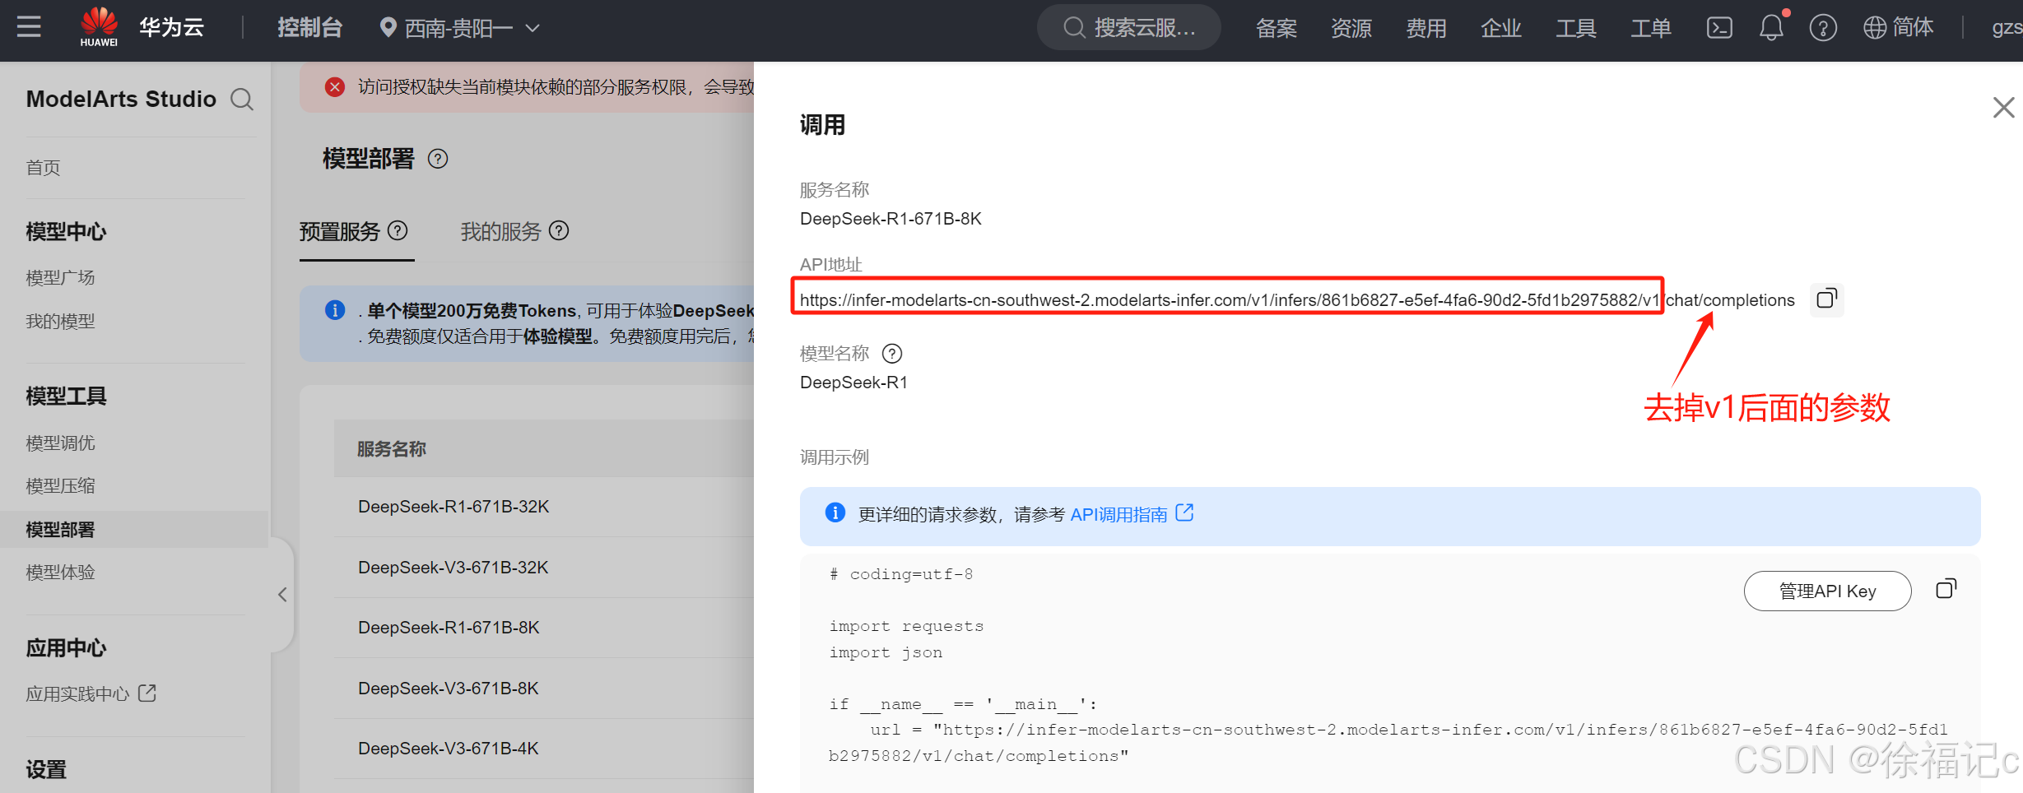Launch the CloudShell terminal icon
This screenshot has width=2023, height=793.
coord(1719,28)
